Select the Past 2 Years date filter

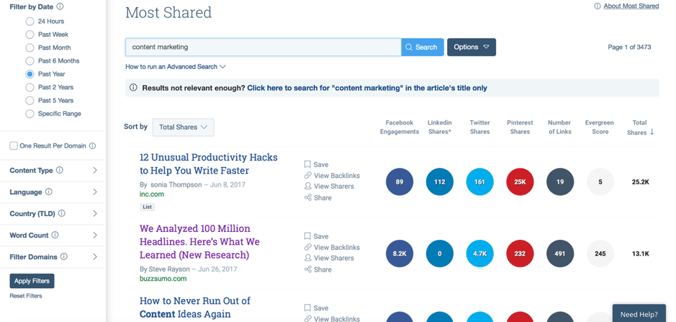(30, 87)
